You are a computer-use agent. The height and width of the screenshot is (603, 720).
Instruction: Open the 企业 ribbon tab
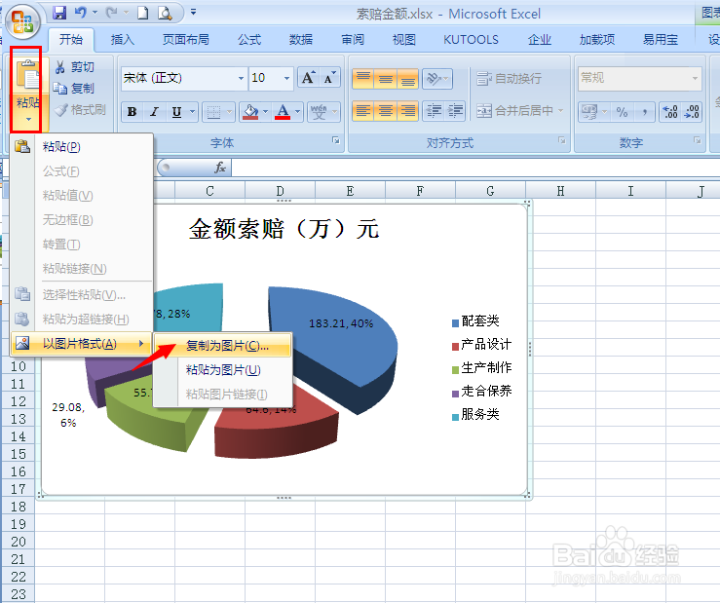click(x=539, y=40)
